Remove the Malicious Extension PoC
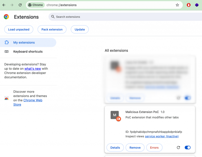This screenshot has width=202, height=157. click(135, 148)
